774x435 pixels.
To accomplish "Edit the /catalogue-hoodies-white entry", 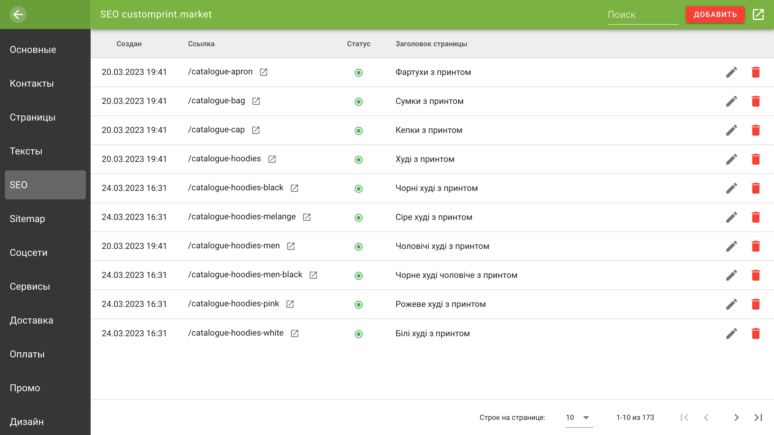I will click(x=732, y=333).
